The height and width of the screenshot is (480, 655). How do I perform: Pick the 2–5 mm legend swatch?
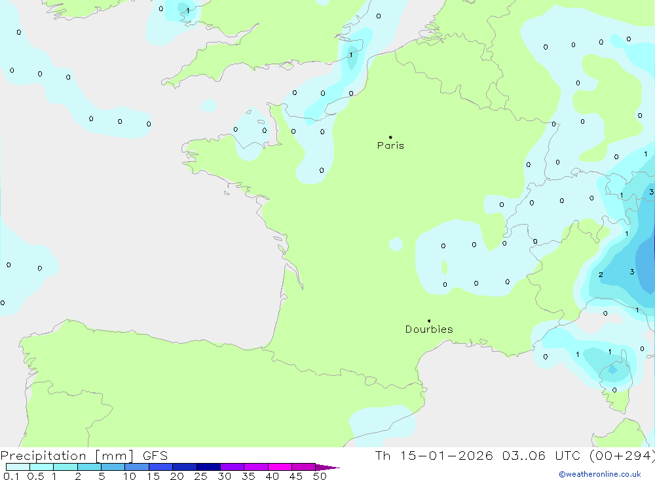click(x=89, y=467)
